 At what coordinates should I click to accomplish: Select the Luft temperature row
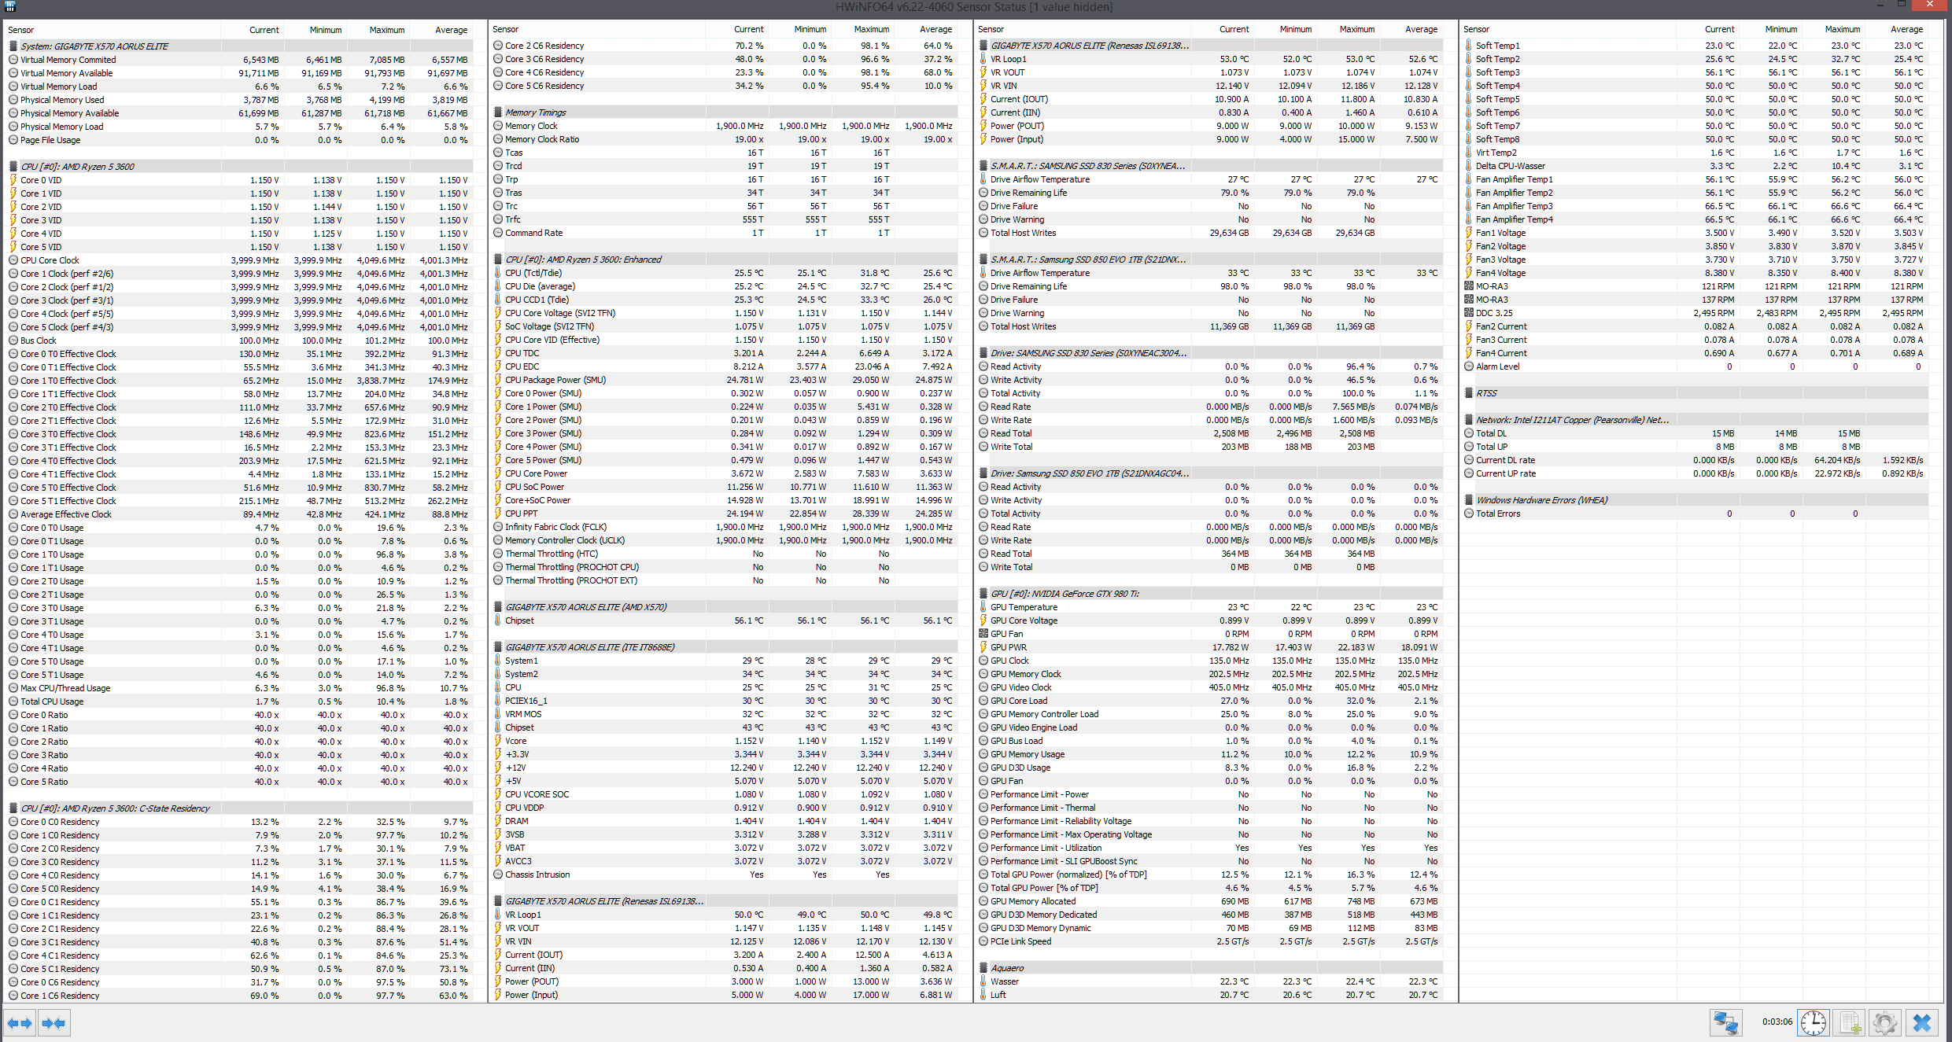point(1210,995)
